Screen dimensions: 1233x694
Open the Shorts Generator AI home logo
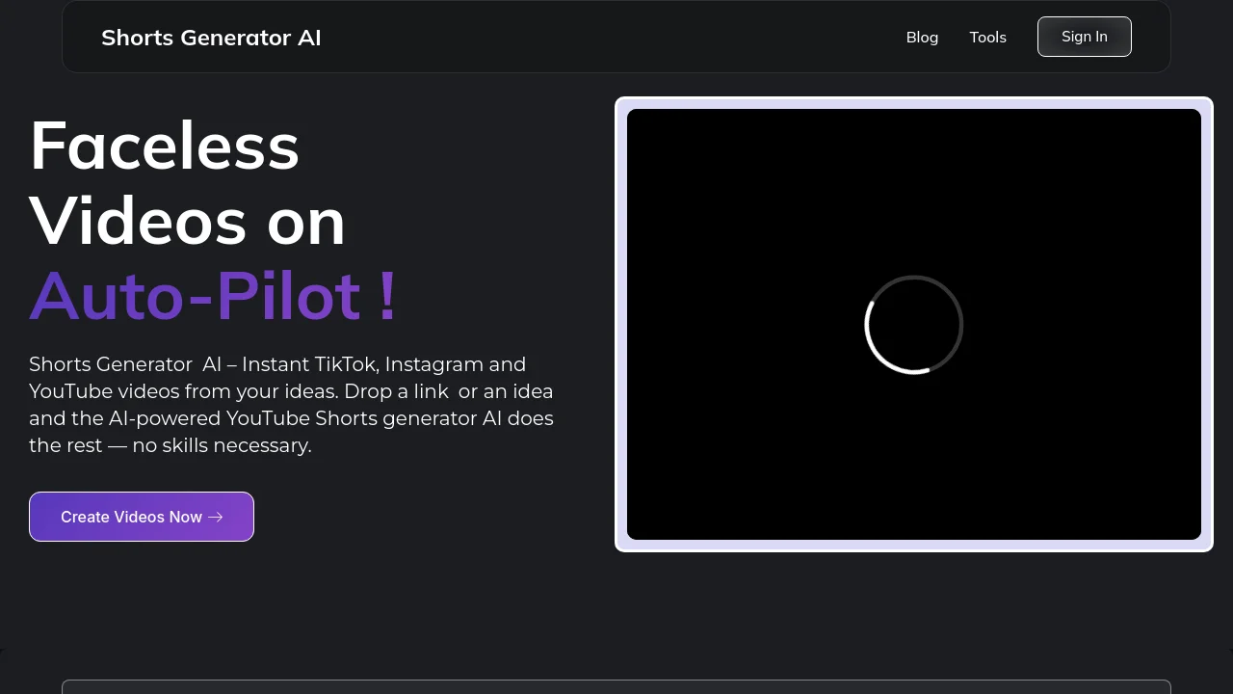click(211, 38)
